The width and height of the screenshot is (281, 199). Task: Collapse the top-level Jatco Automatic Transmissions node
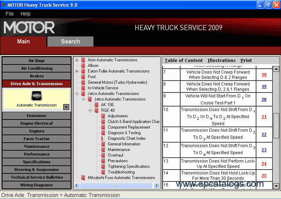pyautogui.click(x=77, y=94)
